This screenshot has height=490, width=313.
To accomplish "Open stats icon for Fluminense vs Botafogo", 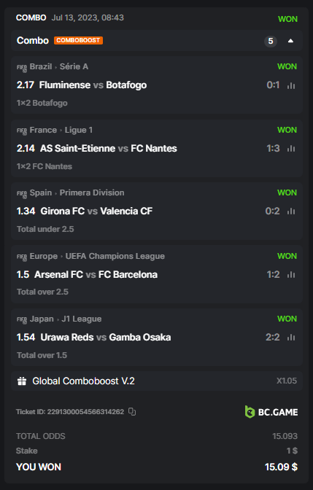I will [291, 85].
